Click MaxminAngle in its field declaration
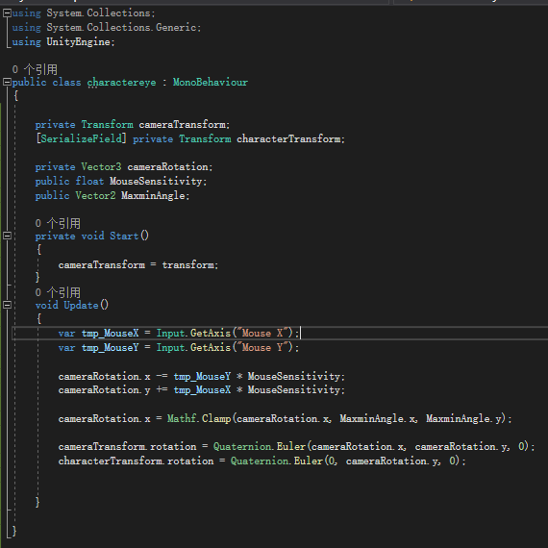This screenshot has width=548, height=548. click(153, 195)
